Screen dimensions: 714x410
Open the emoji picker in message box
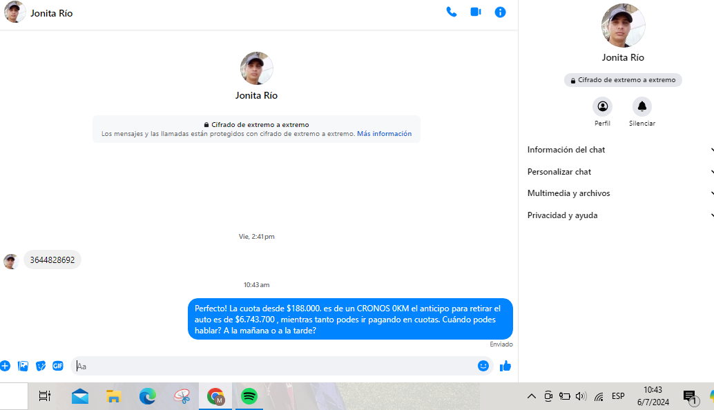click(x=483, y=366)
